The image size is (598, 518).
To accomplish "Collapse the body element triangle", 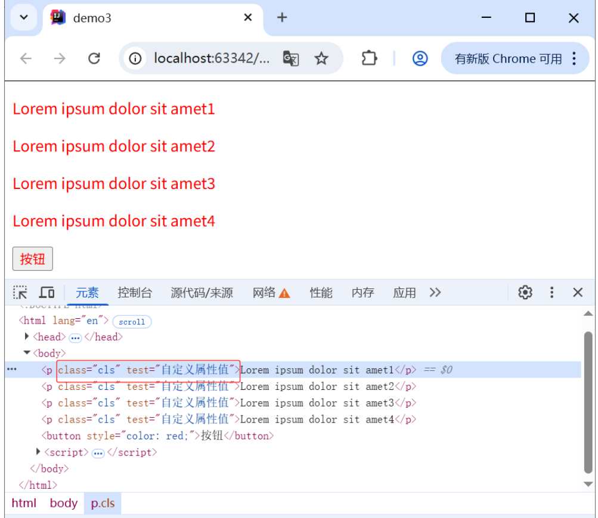I will (27, 352).
